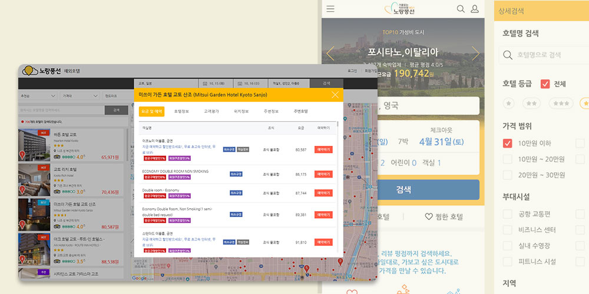Select the checkout date 4월 31일 (토)
The image size is (589, 294).
441,142
